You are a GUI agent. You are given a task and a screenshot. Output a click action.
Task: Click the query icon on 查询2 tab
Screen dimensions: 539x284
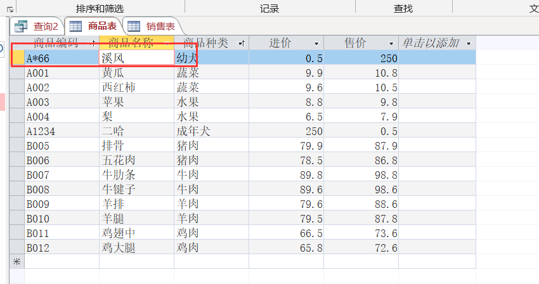pos(21,26)
